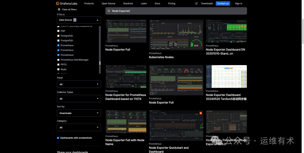Click title Node Exporter Dashboard EN 20201010-StarsL.cn
304x153 pixels.
[225, 52]
